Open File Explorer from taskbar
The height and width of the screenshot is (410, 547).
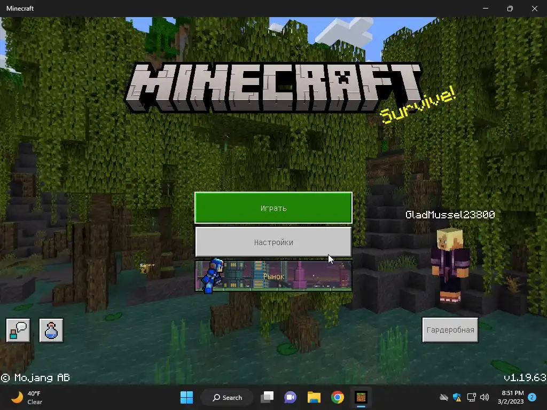pyautogui.click(x=314, y=397)
